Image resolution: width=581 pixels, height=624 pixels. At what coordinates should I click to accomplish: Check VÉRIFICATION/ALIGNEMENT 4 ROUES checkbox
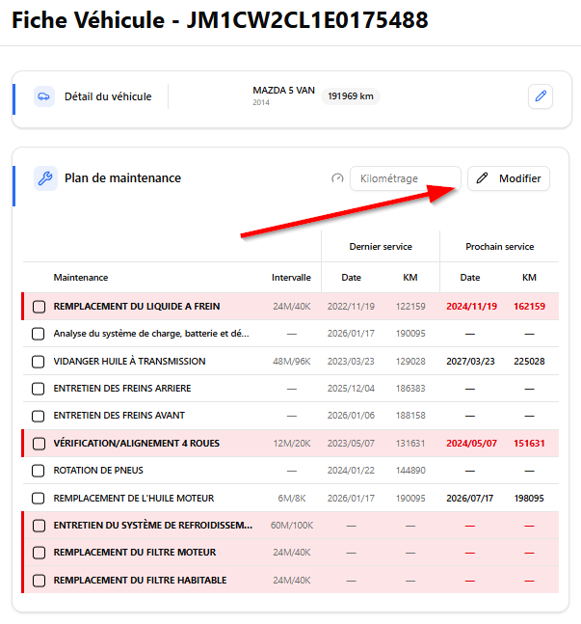pyautogui.click(x=39, y=444)
